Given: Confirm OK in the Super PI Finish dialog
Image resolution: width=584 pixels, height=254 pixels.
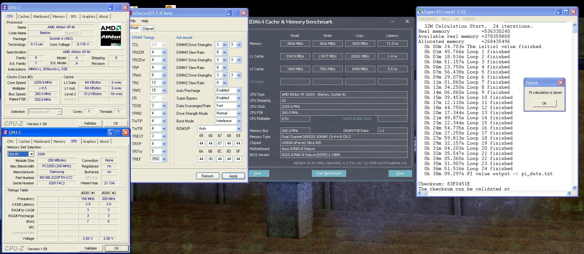Looking at the screenshot, I should (x=544, y=103).
